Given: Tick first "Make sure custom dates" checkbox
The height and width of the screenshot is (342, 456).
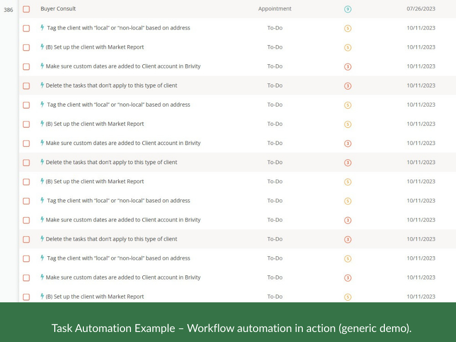Looking at the screenshot, I should (x=26, y=67).
